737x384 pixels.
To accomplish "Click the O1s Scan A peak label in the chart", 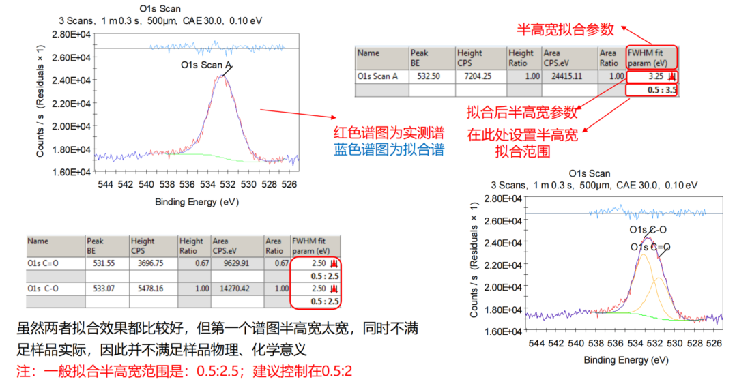I will [206, 65].
